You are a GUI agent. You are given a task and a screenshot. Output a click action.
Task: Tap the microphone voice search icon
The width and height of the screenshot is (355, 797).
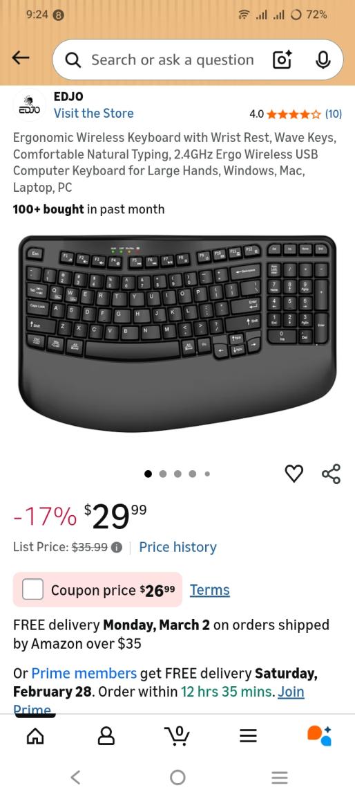(x=323, y=60)
